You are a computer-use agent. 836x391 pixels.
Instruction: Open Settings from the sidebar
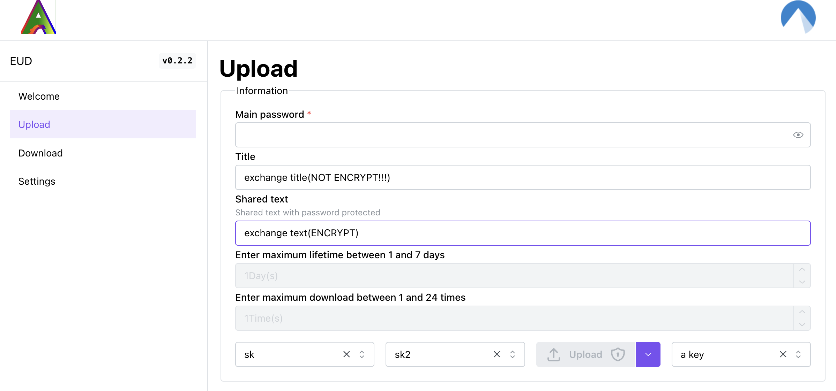[x=37, y=181]
